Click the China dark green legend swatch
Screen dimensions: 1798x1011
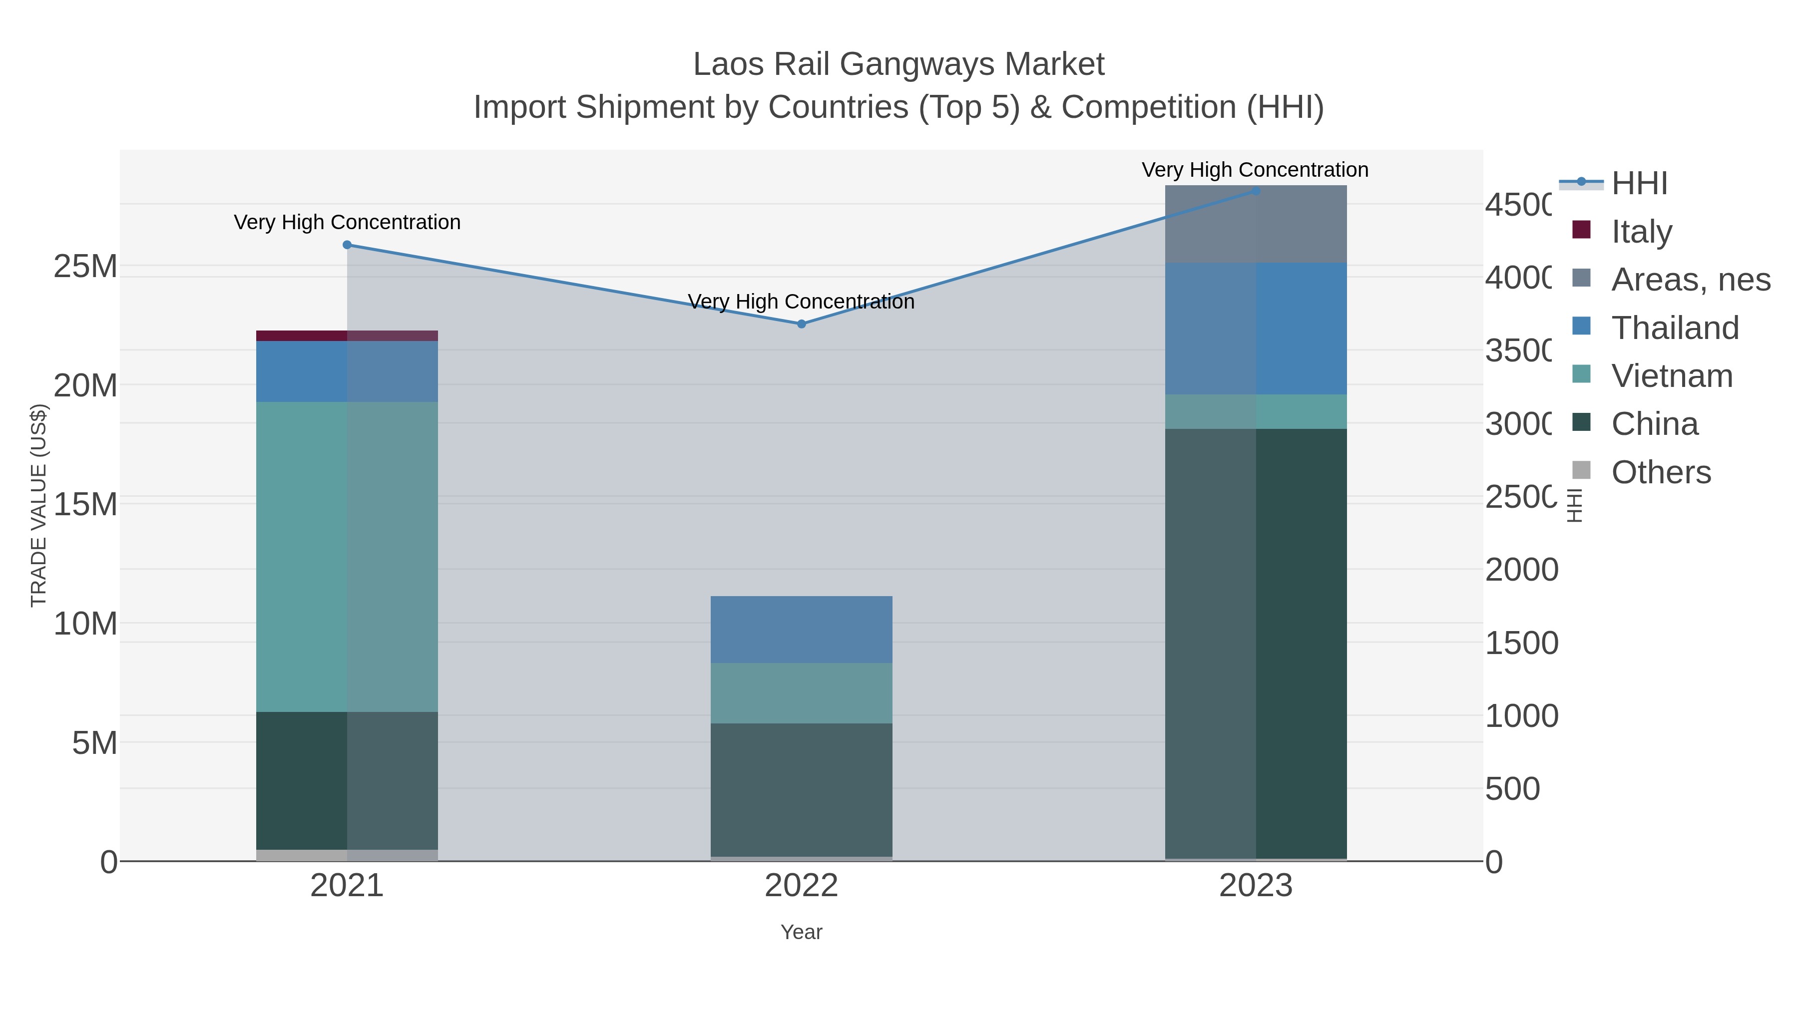[1581, 422]
